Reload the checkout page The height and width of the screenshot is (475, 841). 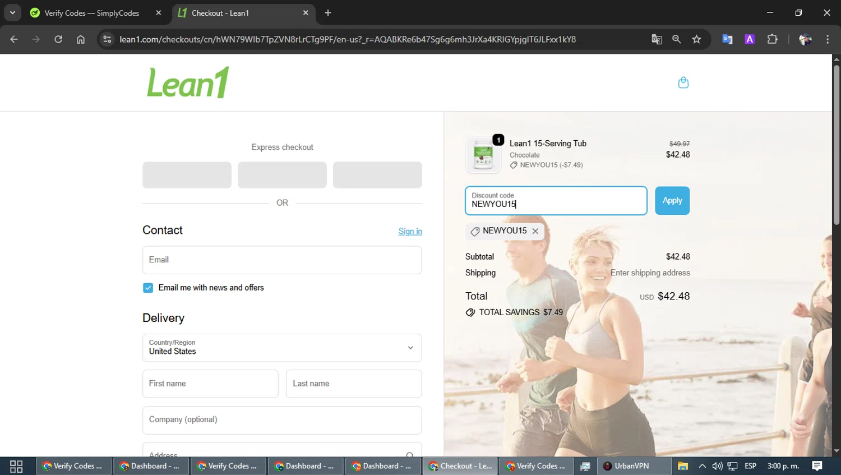click(x=58, y=39)
